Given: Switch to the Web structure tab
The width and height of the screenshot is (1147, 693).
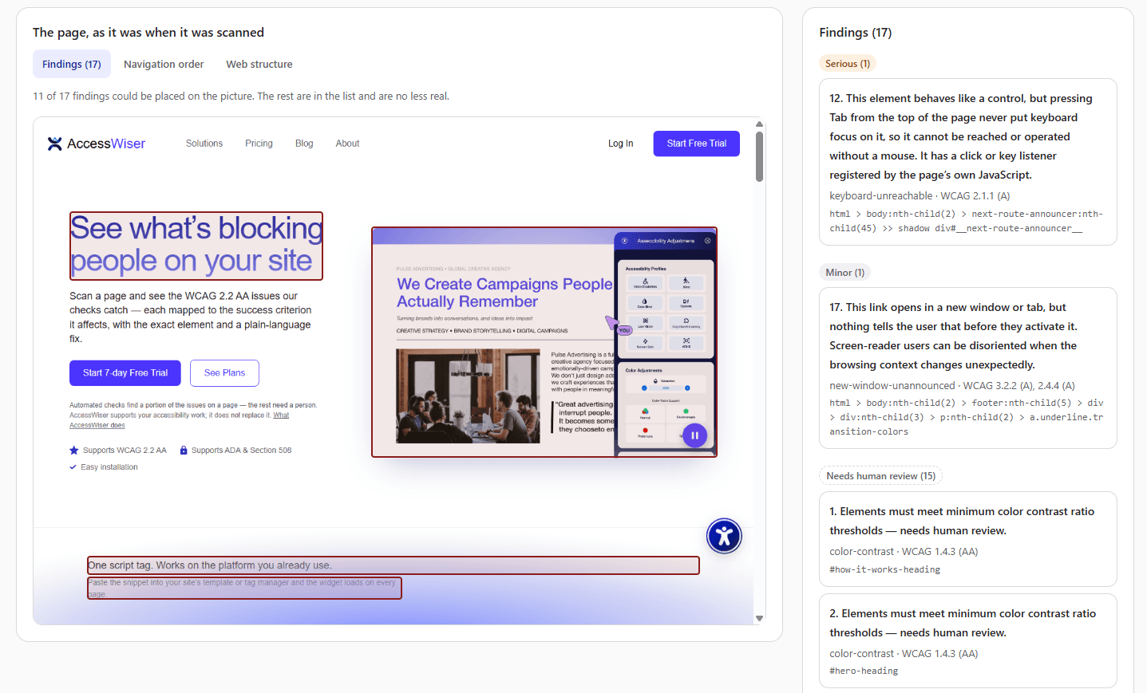Looking at the screenshot, I should click(259, 65).
